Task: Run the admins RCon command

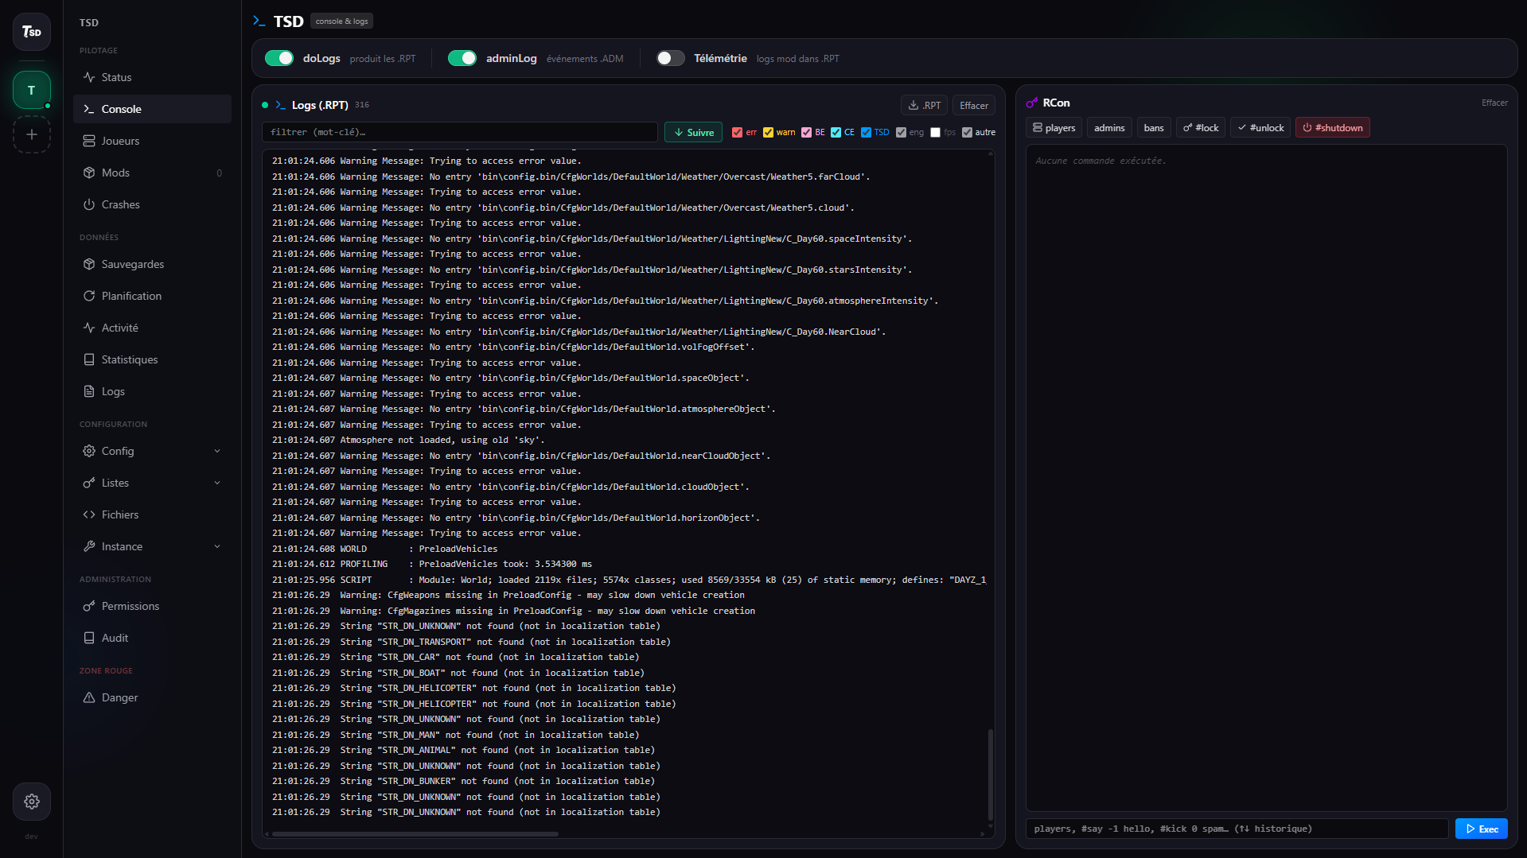Action: point(1108,128)
